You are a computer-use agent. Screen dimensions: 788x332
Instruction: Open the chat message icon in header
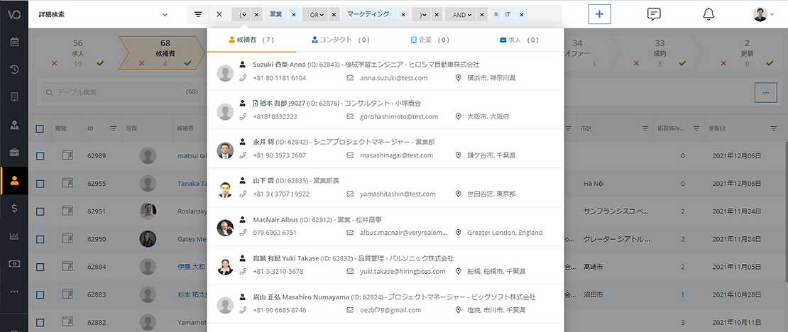click(x=654, y=14)
